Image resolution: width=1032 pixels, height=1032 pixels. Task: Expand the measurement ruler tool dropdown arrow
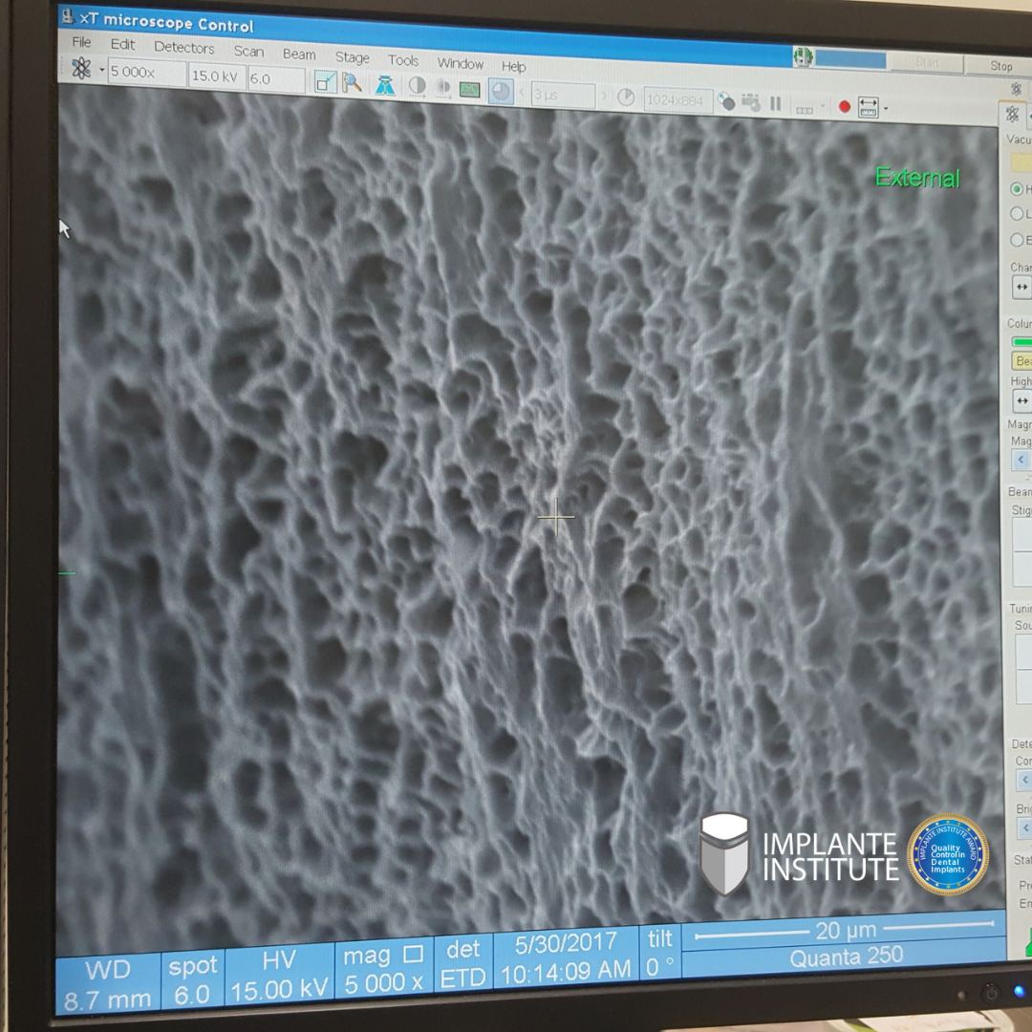point(886,108)
